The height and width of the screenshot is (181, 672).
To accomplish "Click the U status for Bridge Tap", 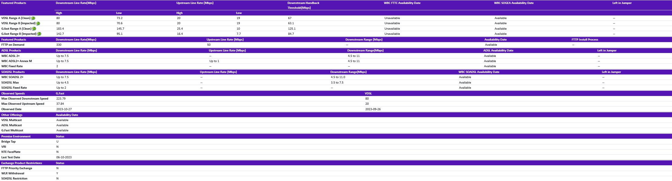I will [57, 142].
